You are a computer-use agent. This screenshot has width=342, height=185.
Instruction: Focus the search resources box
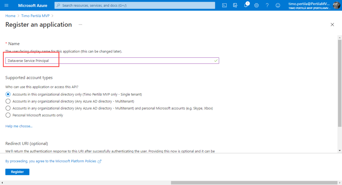[135, 5]
